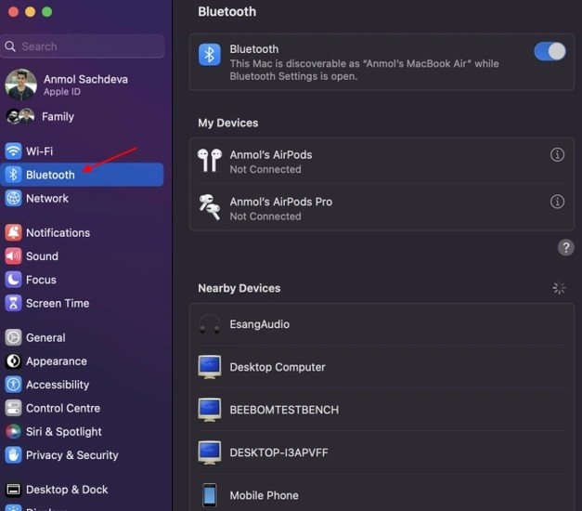Open Wi-Fi settings pane

[82, 151]
